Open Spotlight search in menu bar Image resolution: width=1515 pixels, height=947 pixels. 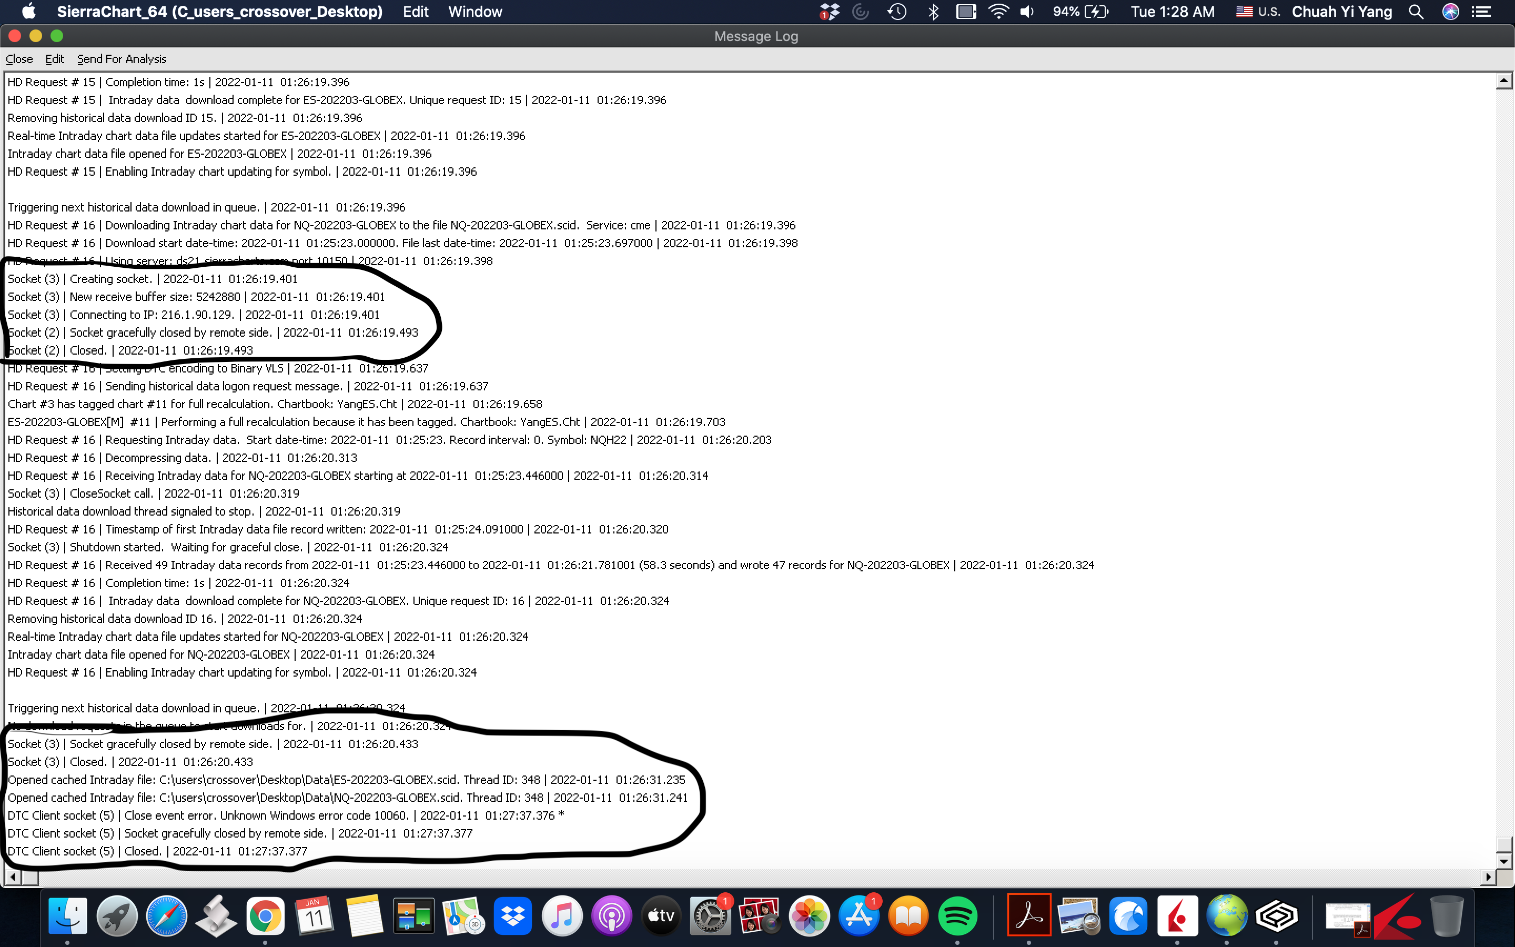pyautogui.click(x=1416, y=12)
